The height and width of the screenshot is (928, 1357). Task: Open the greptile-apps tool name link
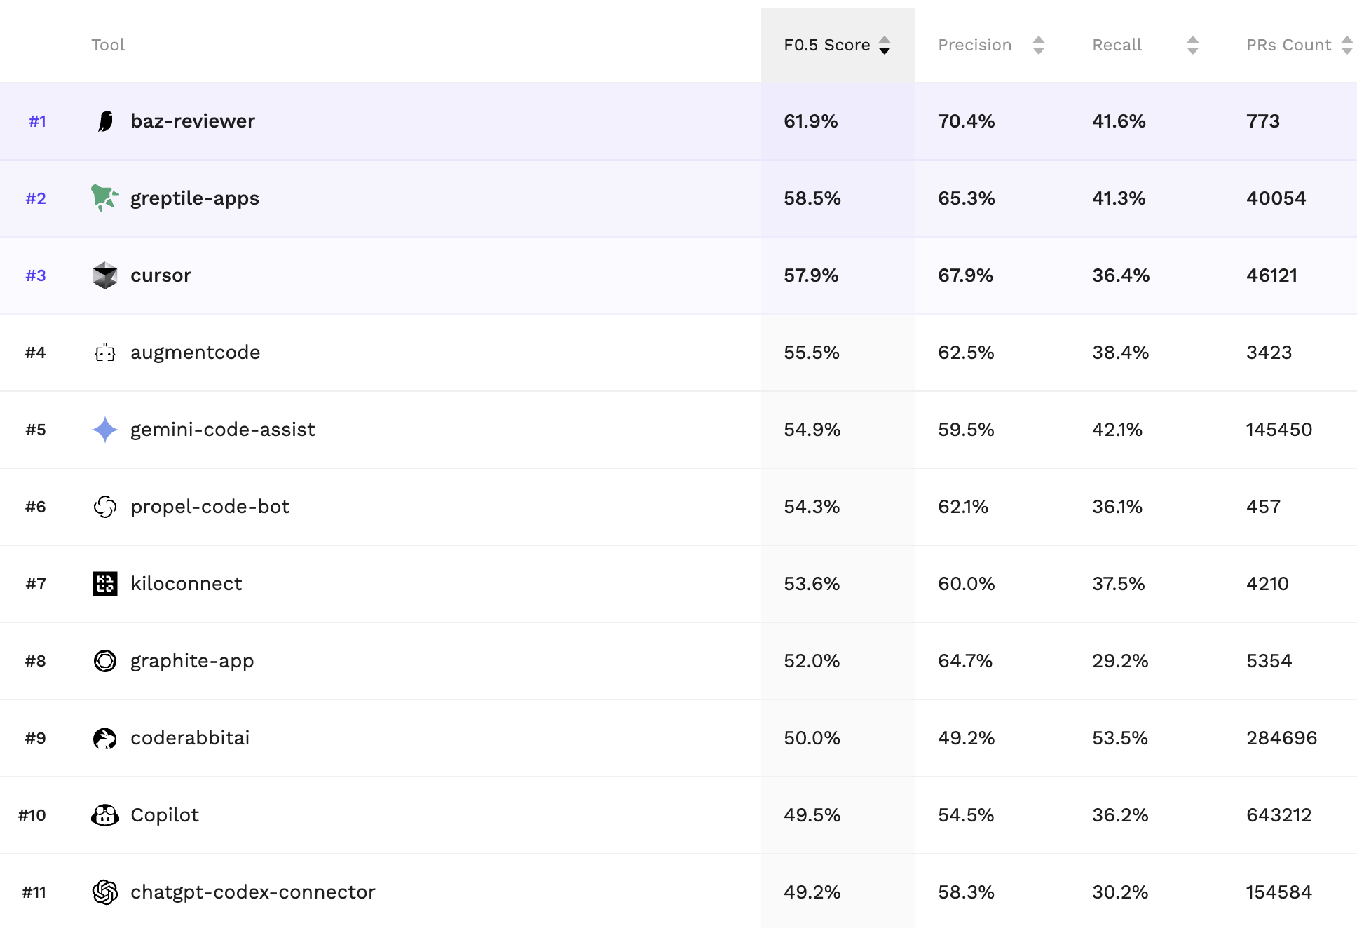point(195,198)
